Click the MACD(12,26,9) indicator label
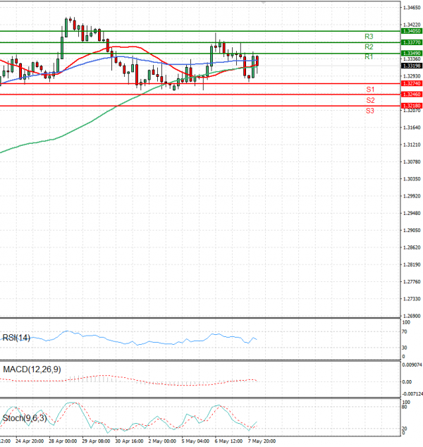423x447 pixels. point(32,369)
